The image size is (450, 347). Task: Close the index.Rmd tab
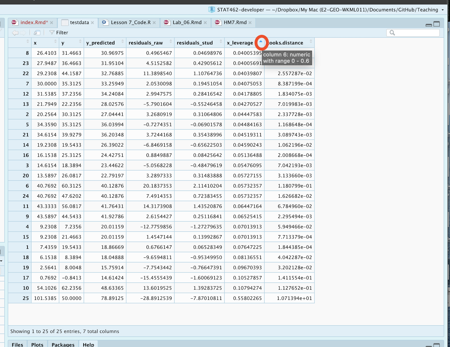[51, 23]
